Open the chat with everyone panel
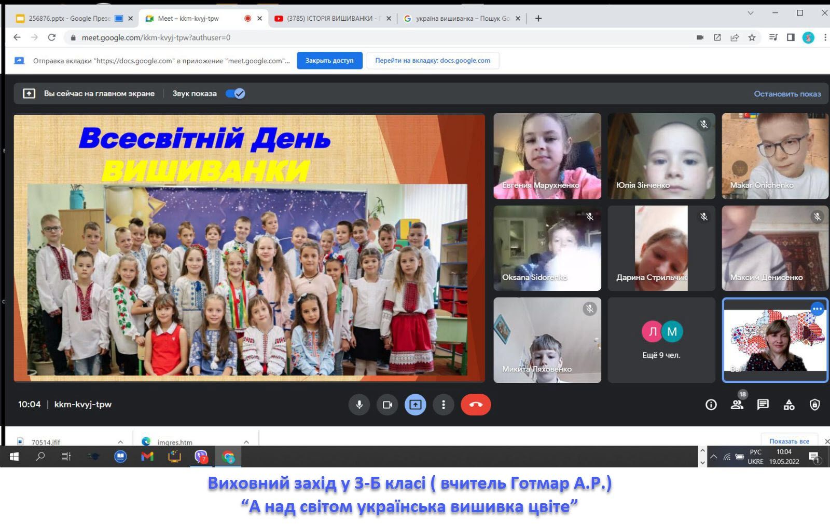This screenshot has height=524, width=830. click(763, 405)
